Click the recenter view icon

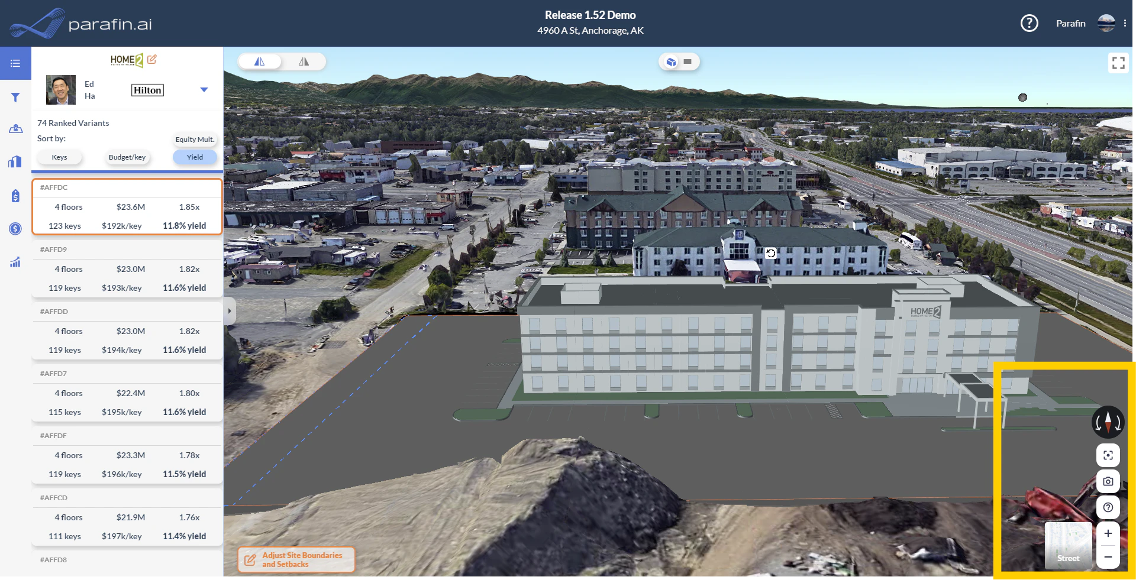tap(1108, 455)
